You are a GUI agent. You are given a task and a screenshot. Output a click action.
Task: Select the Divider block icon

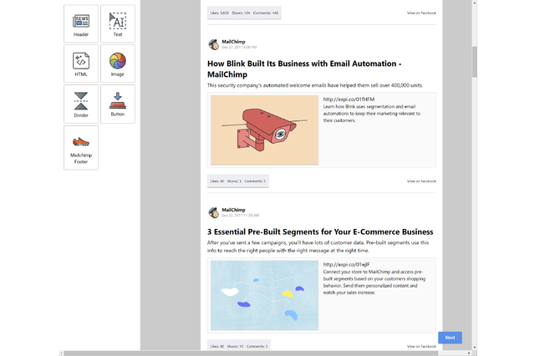coord(81,104)
